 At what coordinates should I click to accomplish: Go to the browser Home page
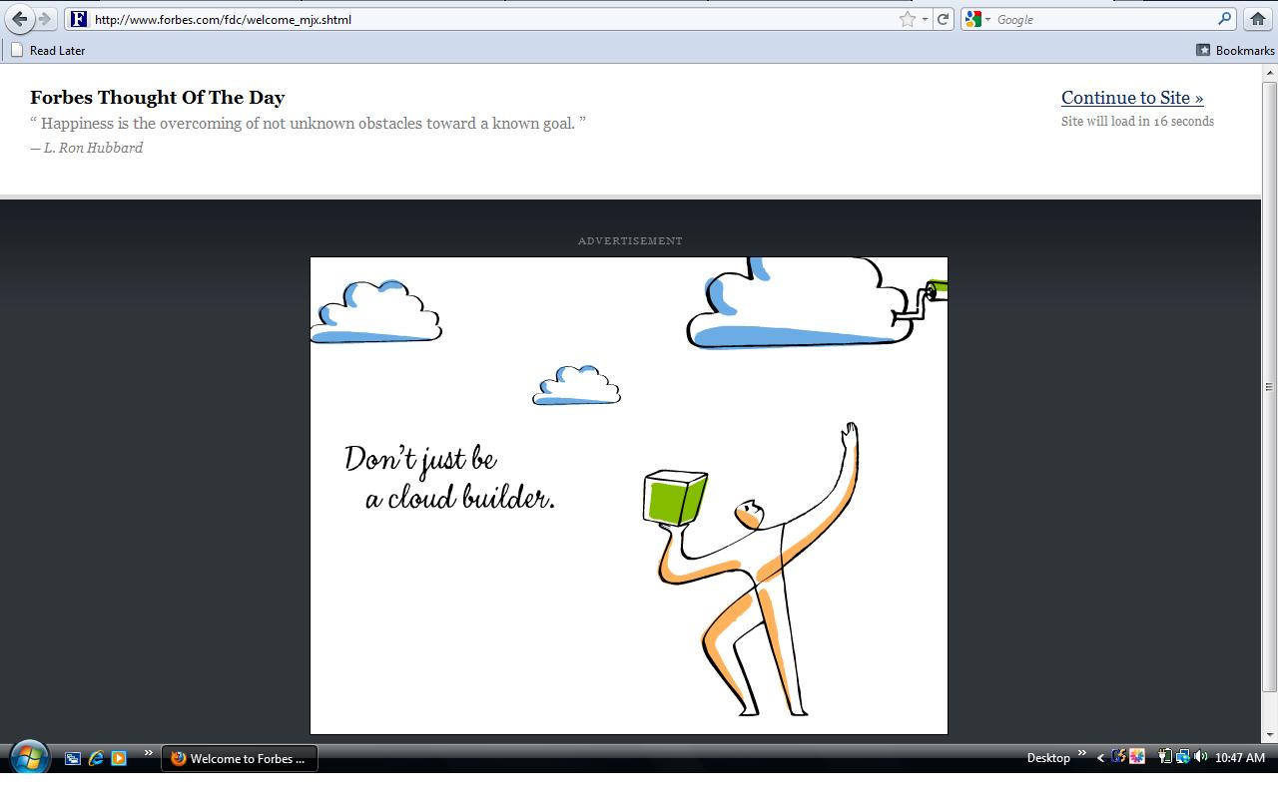tap(1257, 19)
